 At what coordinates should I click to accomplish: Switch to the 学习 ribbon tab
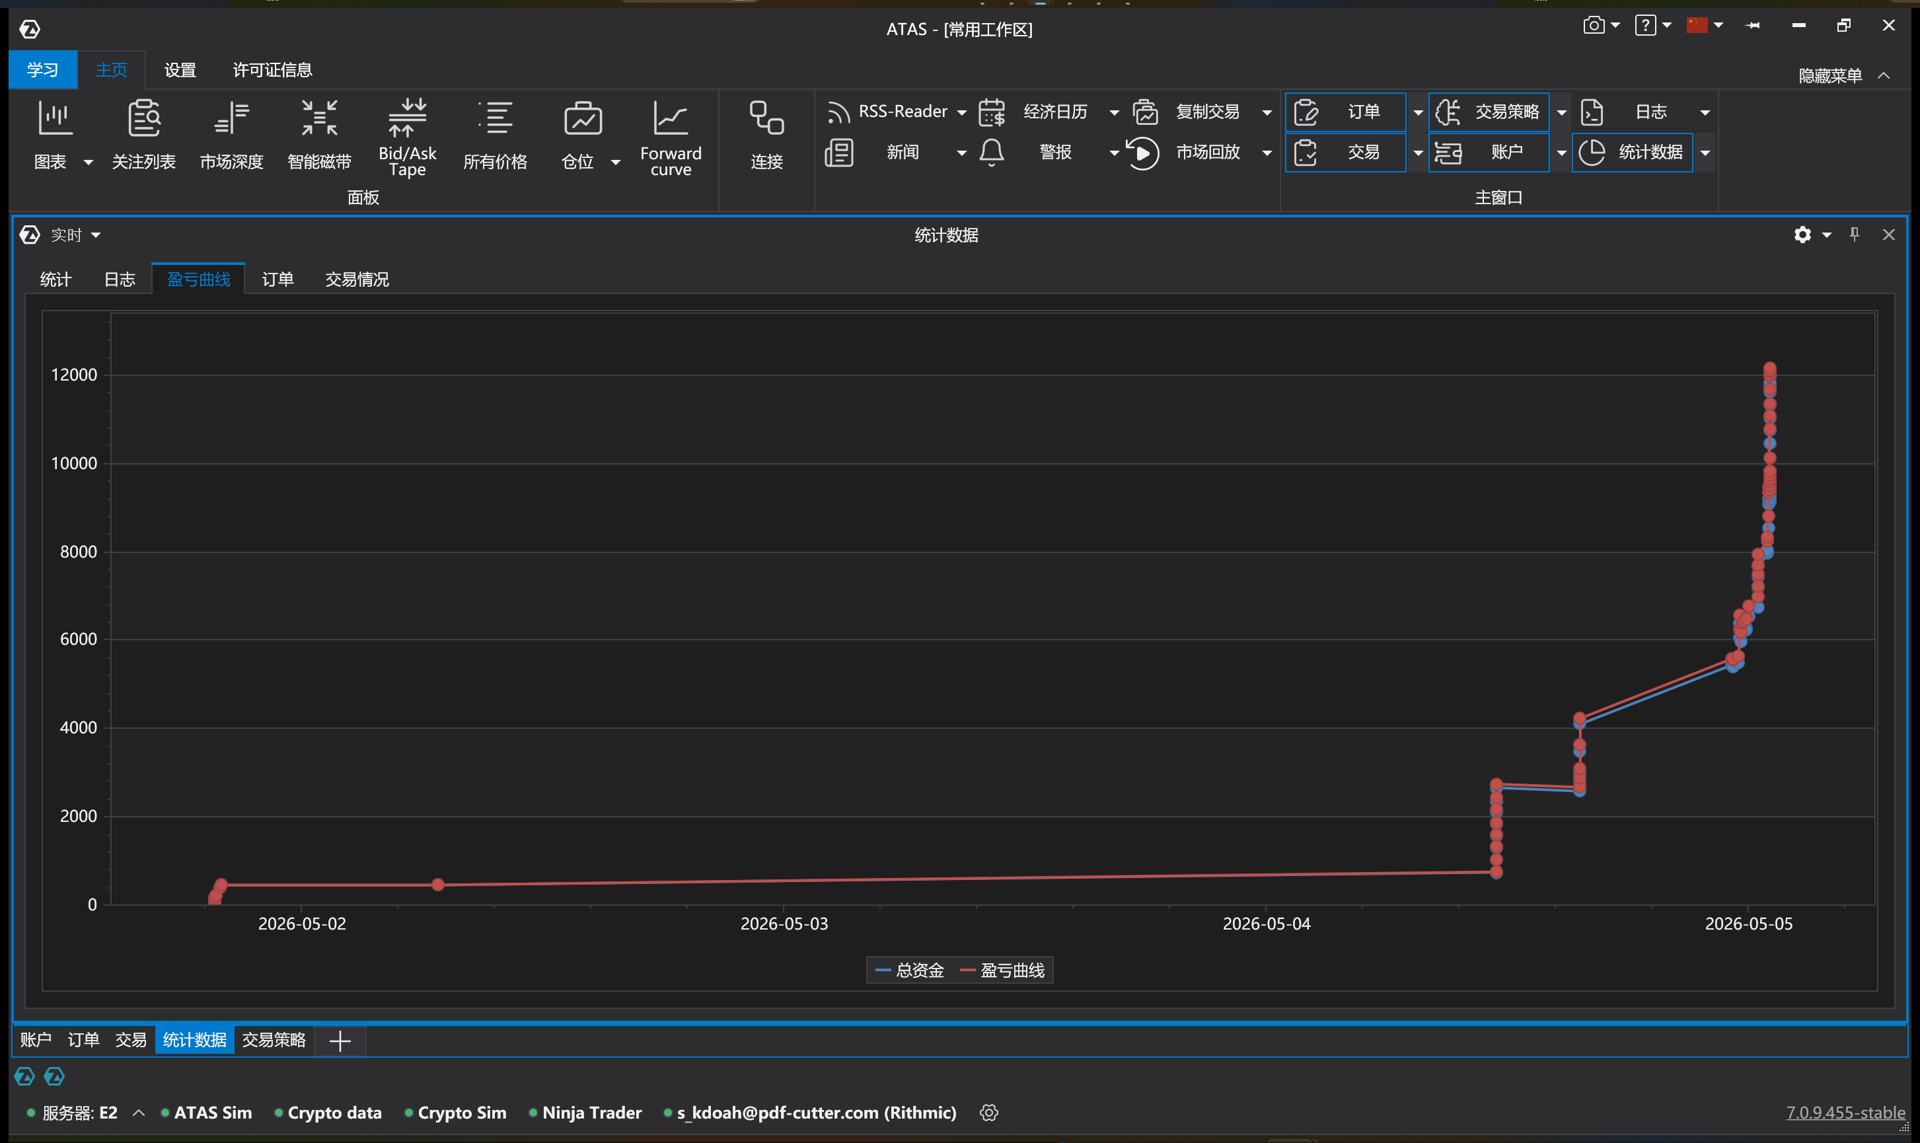pos(42,70)
